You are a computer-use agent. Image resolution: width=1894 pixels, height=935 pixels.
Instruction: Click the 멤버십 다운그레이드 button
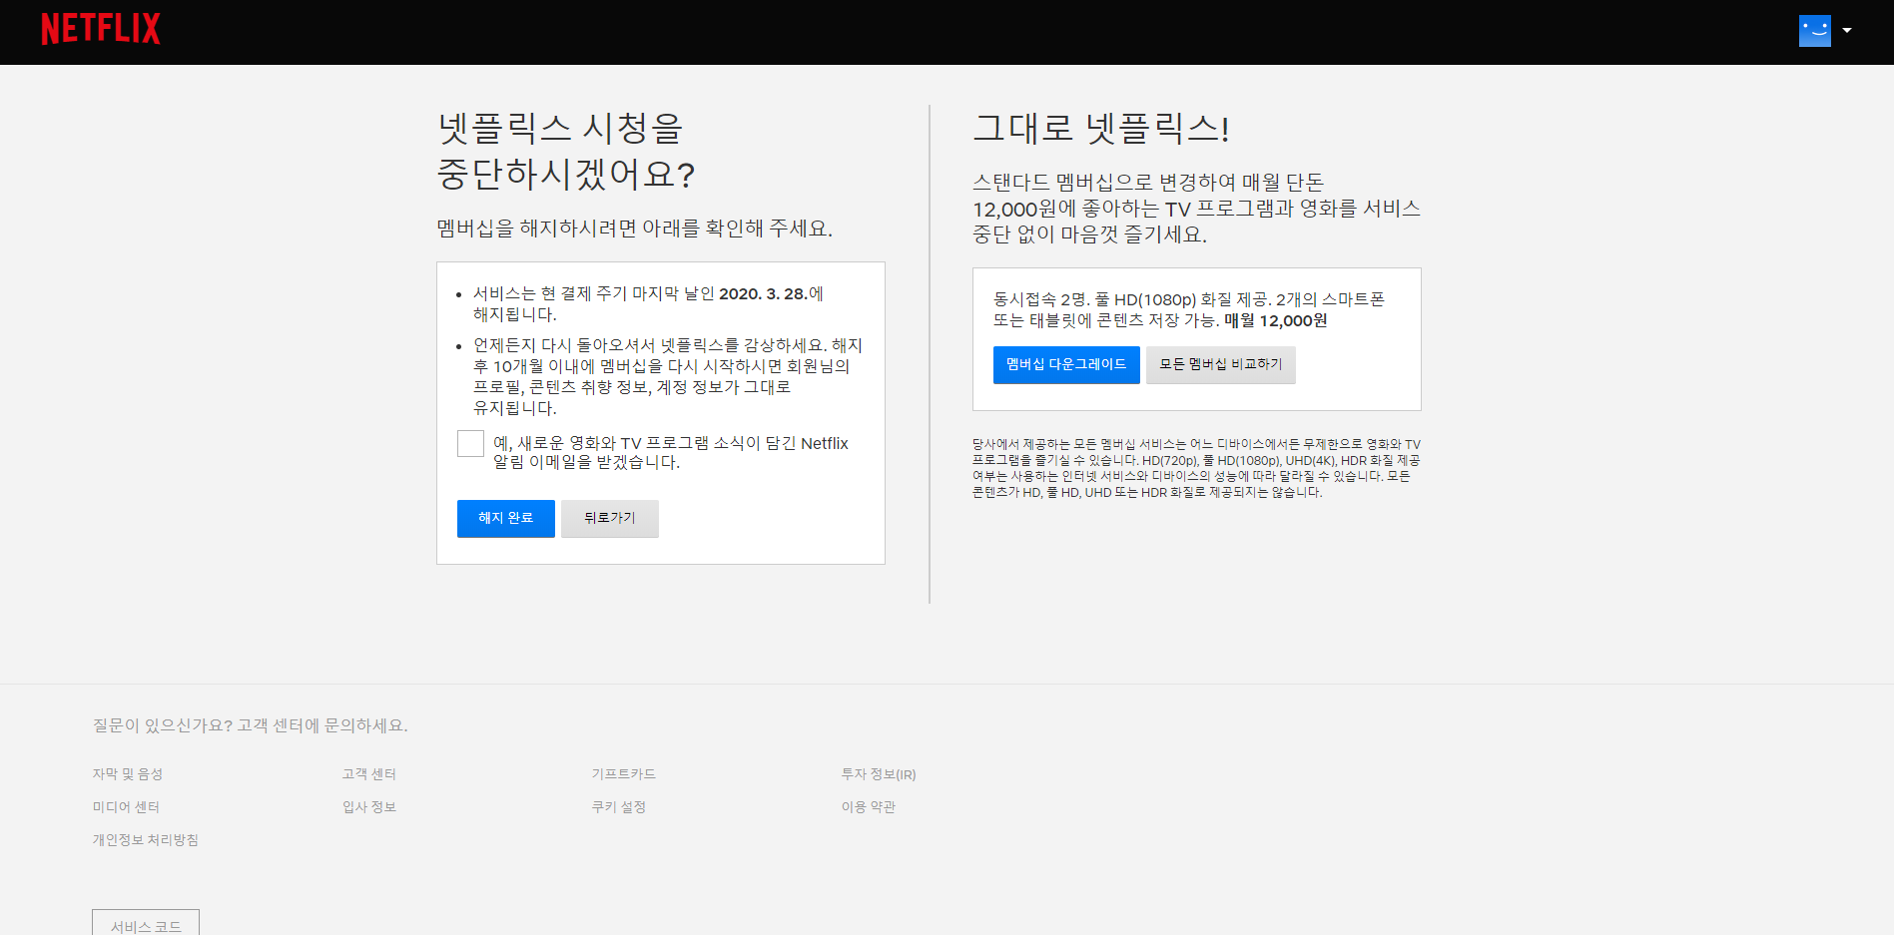[1066, 364]
